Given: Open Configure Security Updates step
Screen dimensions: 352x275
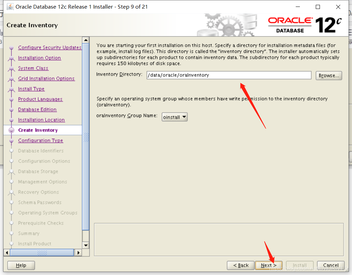Looking at the screenshot, I should point(50,47).
